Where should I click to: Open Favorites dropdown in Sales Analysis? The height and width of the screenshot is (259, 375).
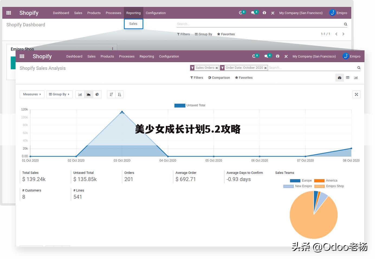click(x=244, y=78)
